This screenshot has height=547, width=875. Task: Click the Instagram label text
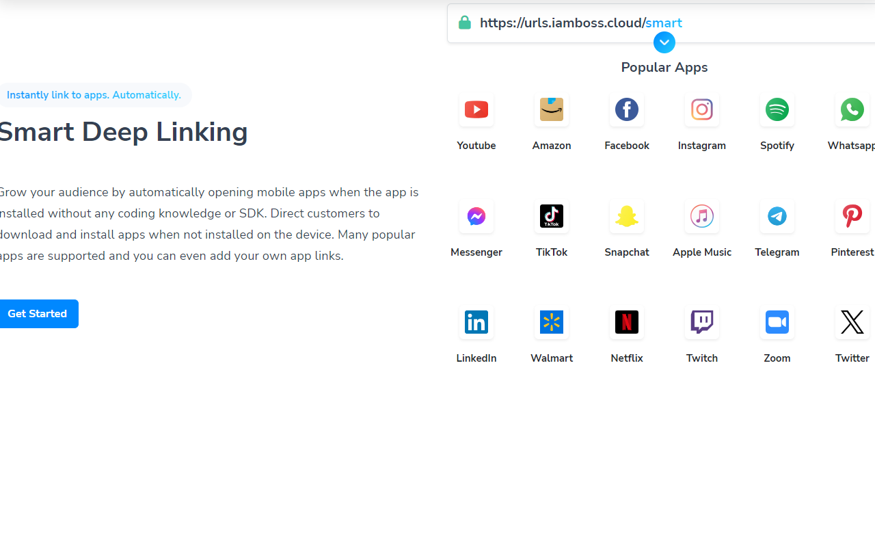[702, 146]
